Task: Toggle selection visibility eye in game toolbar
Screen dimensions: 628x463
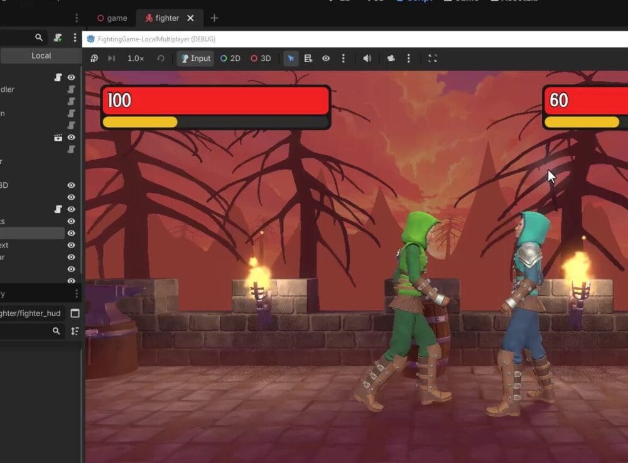Action: [326, 58]
